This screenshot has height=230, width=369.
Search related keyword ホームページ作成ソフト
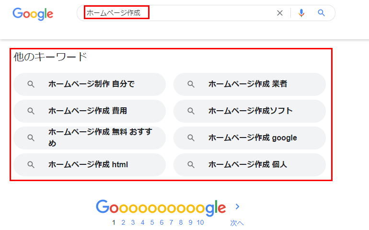[x=250, y=111]
